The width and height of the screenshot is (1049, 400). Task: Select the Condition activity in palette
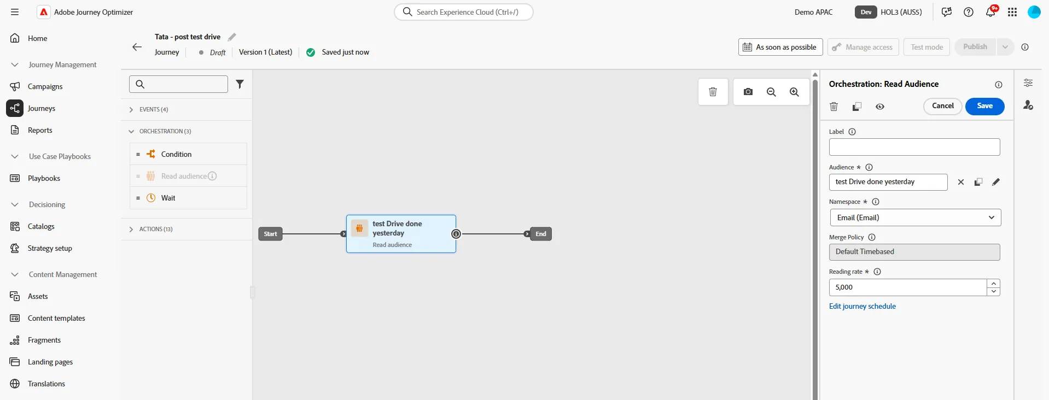coord(188,154)
